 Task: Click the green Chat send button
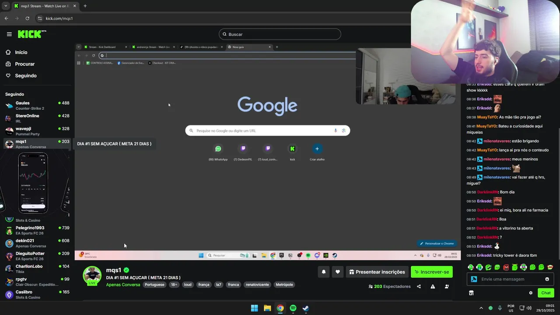coord(546,293)
